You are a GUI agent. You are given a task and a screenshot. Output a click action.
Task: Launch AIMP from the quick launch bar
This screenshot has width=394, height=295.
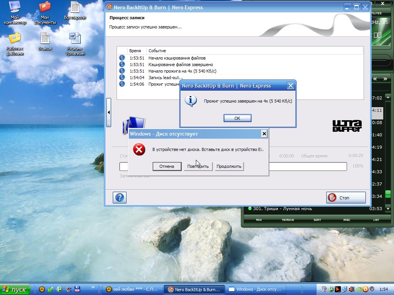[42, 289]
